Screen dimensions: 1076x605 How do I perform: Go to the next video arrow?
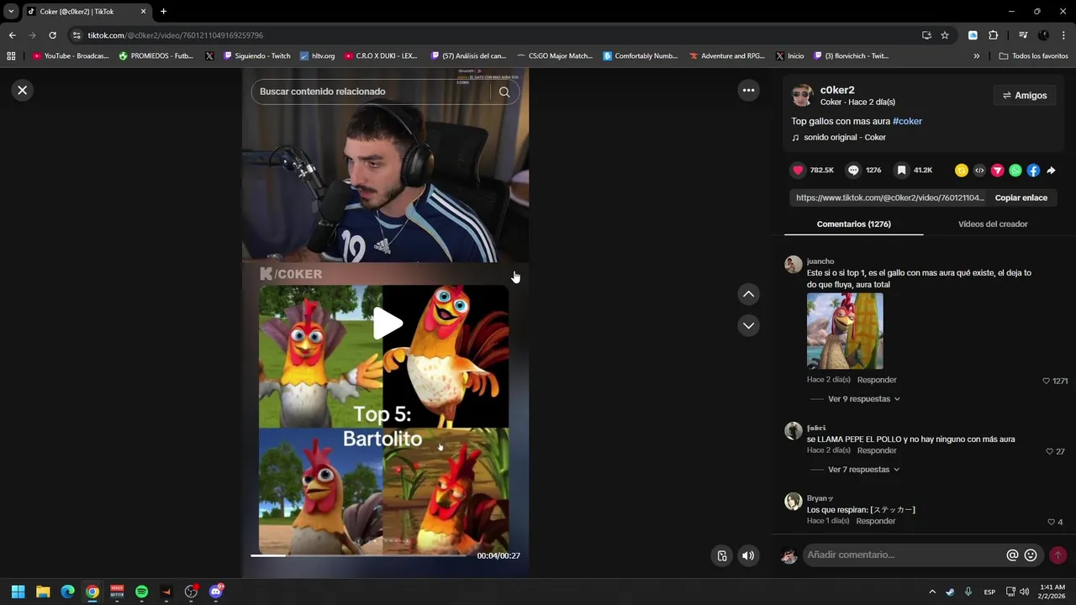tap(748, 325)
